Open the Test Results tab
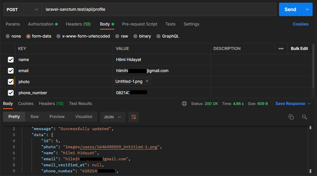Viewport: 317px width, 176px height. 81,104
